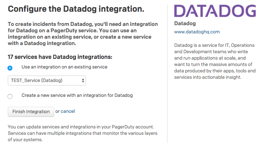Open the www.datadoghq.com link
This screenshot has height=149, width=264.
tap(197, 32)
